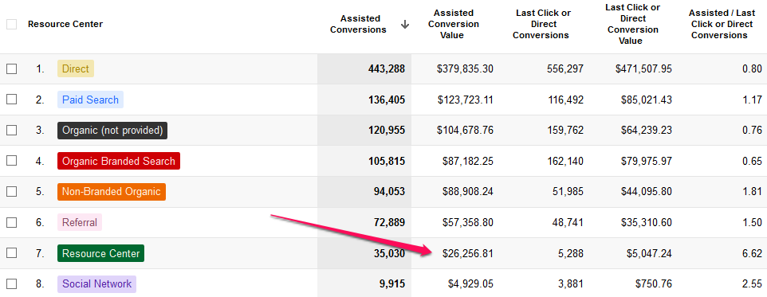
Task: Click the 159,762 conversions cell
Action: (565, 131)
